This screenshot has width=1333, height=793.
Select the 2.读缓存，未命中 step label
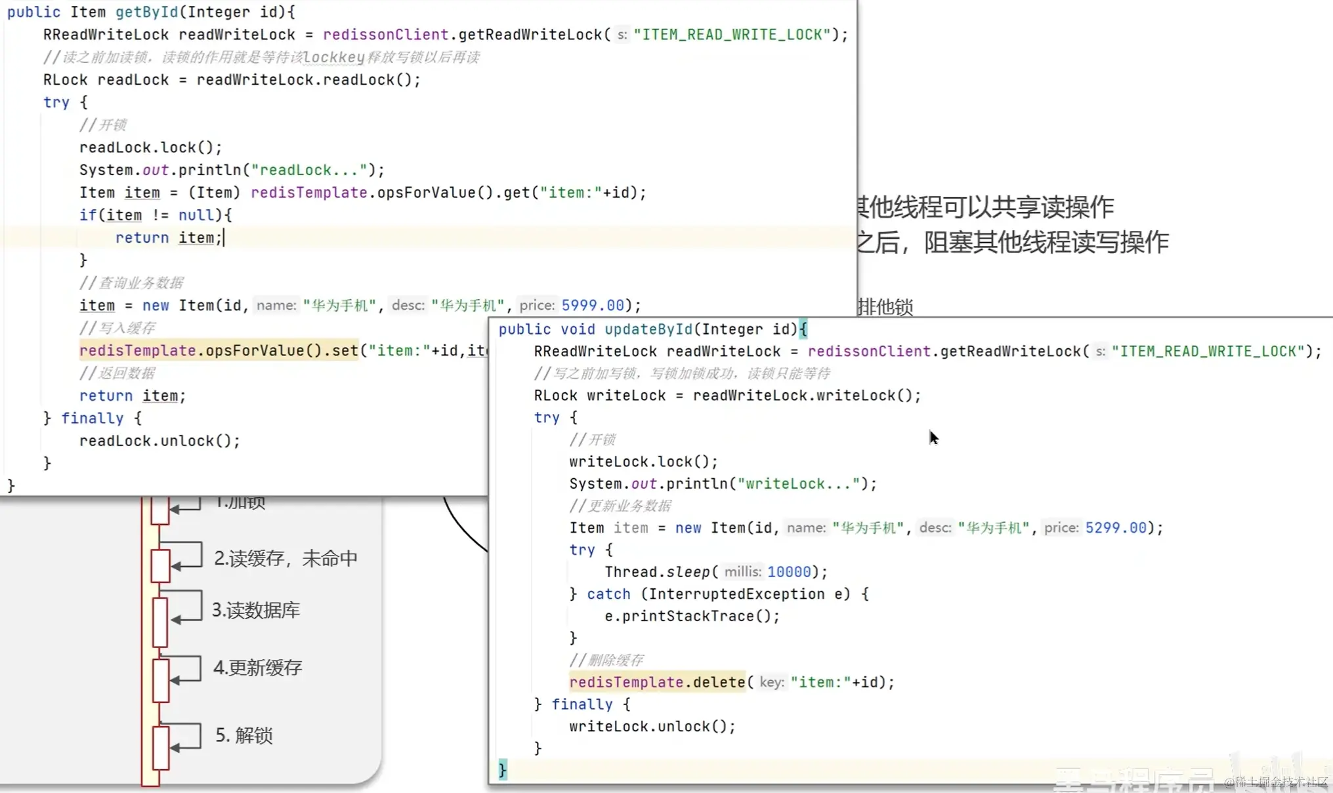pos(286,558)
